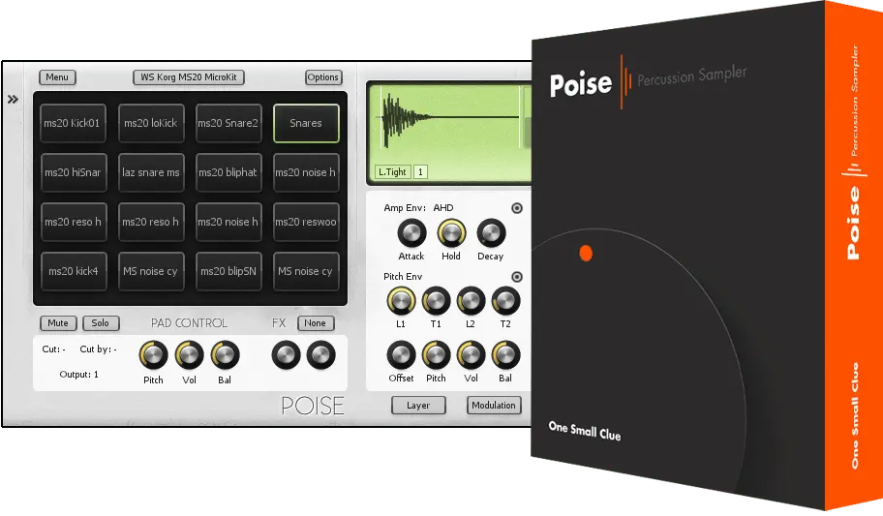Click the Pitch Env T1 knob
The image size is (883, 516).
[436, 301]
